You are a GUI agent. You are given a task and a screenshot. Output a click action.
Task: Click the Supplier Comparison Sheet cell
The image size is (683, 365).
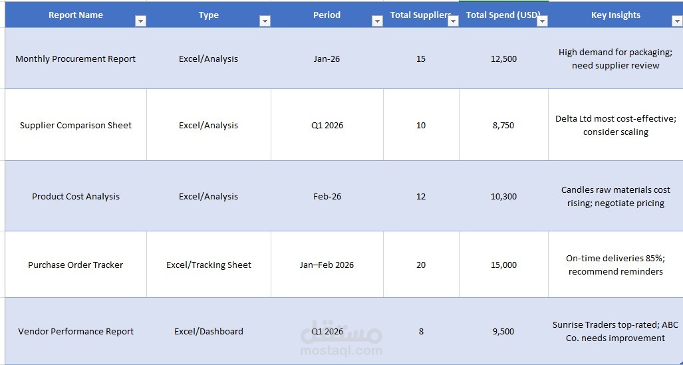click(75, 126)
